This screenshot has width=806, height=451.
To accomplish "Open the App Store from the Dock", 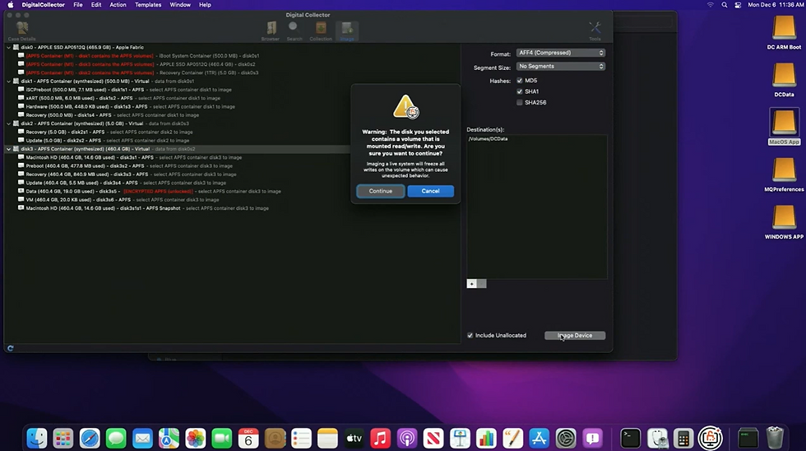I will (539, 438).
